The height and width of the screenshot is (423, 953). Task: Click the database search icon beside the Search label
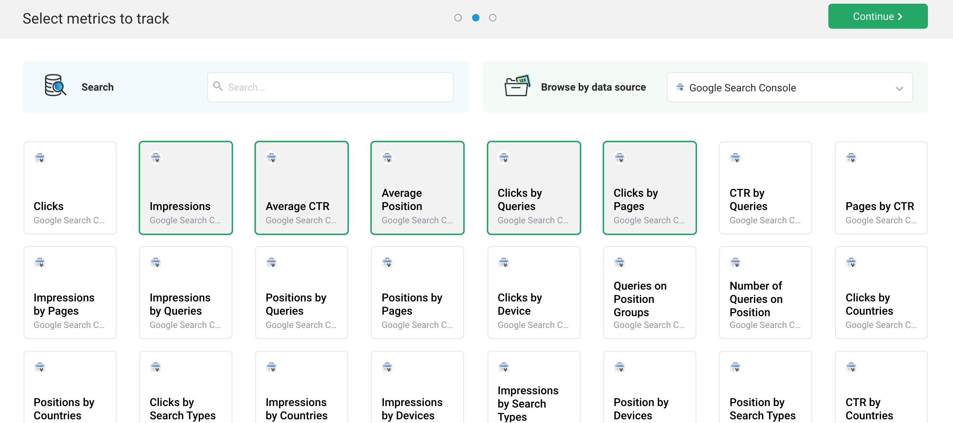pyautogui.click(x=54, y=87)
